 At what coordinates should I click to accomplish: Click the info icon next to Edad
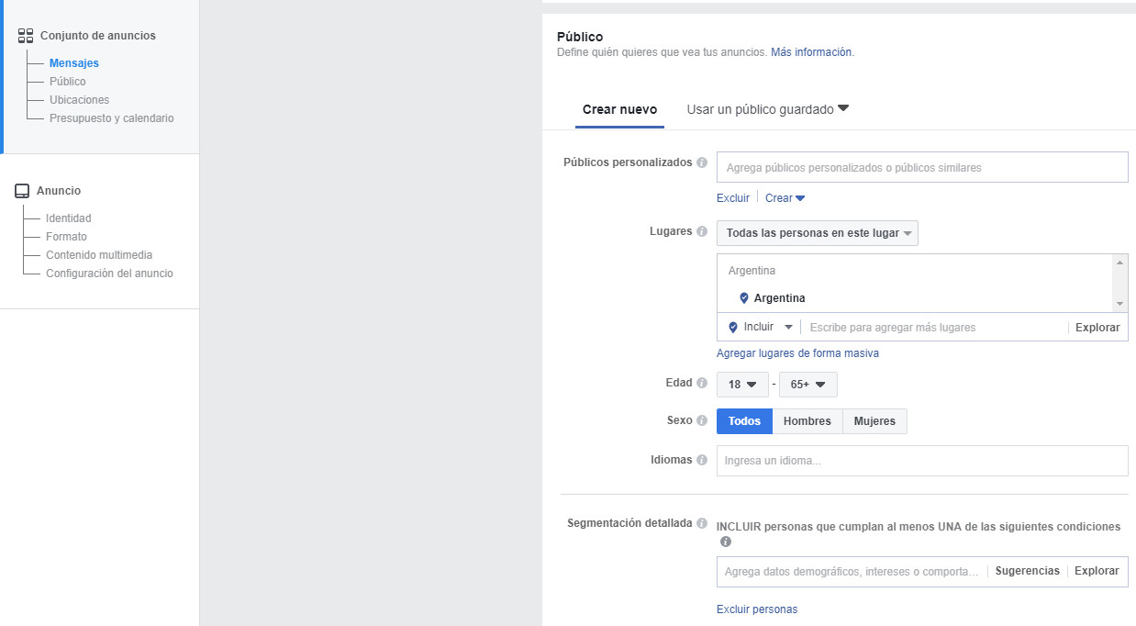702,384
